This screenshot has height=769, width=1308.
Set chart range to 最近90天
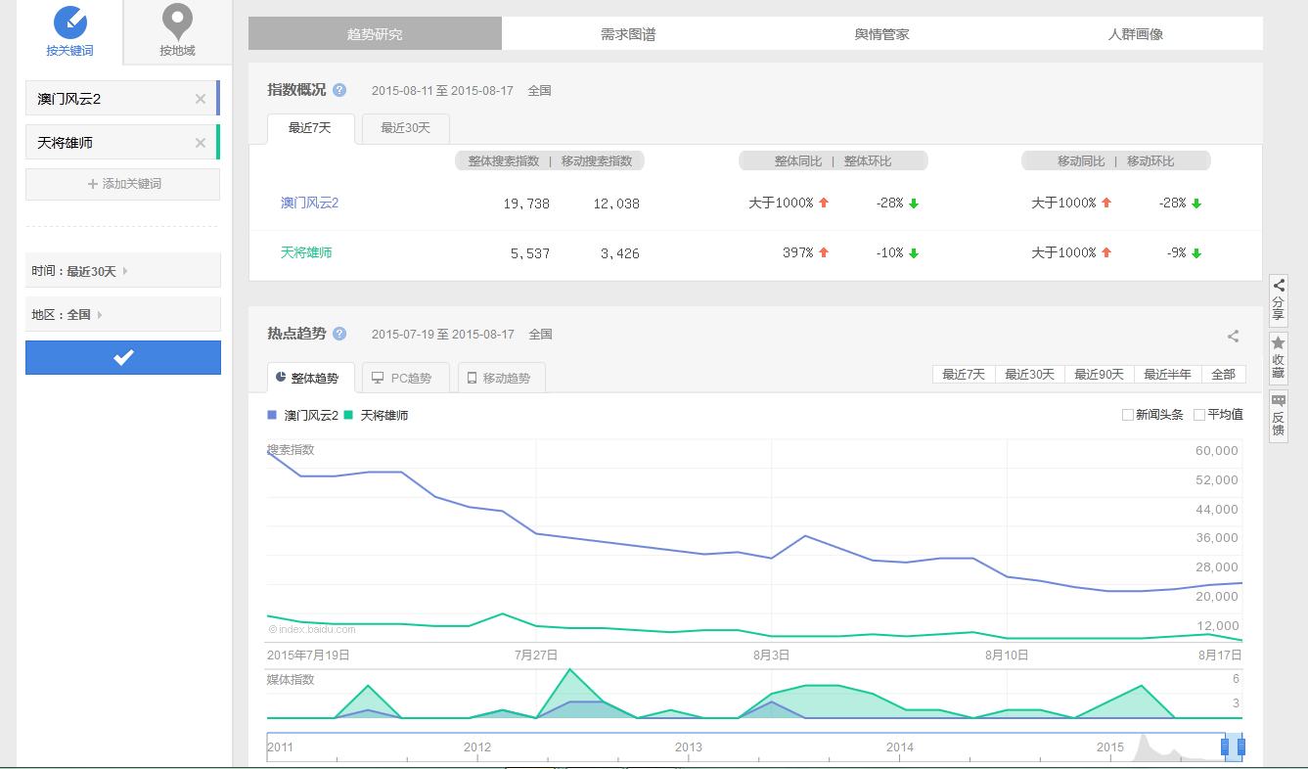coord(1099,375)
